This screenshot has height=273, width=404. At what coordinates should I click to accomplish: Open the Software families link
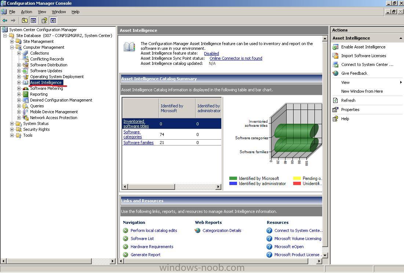tap(138, 143)
